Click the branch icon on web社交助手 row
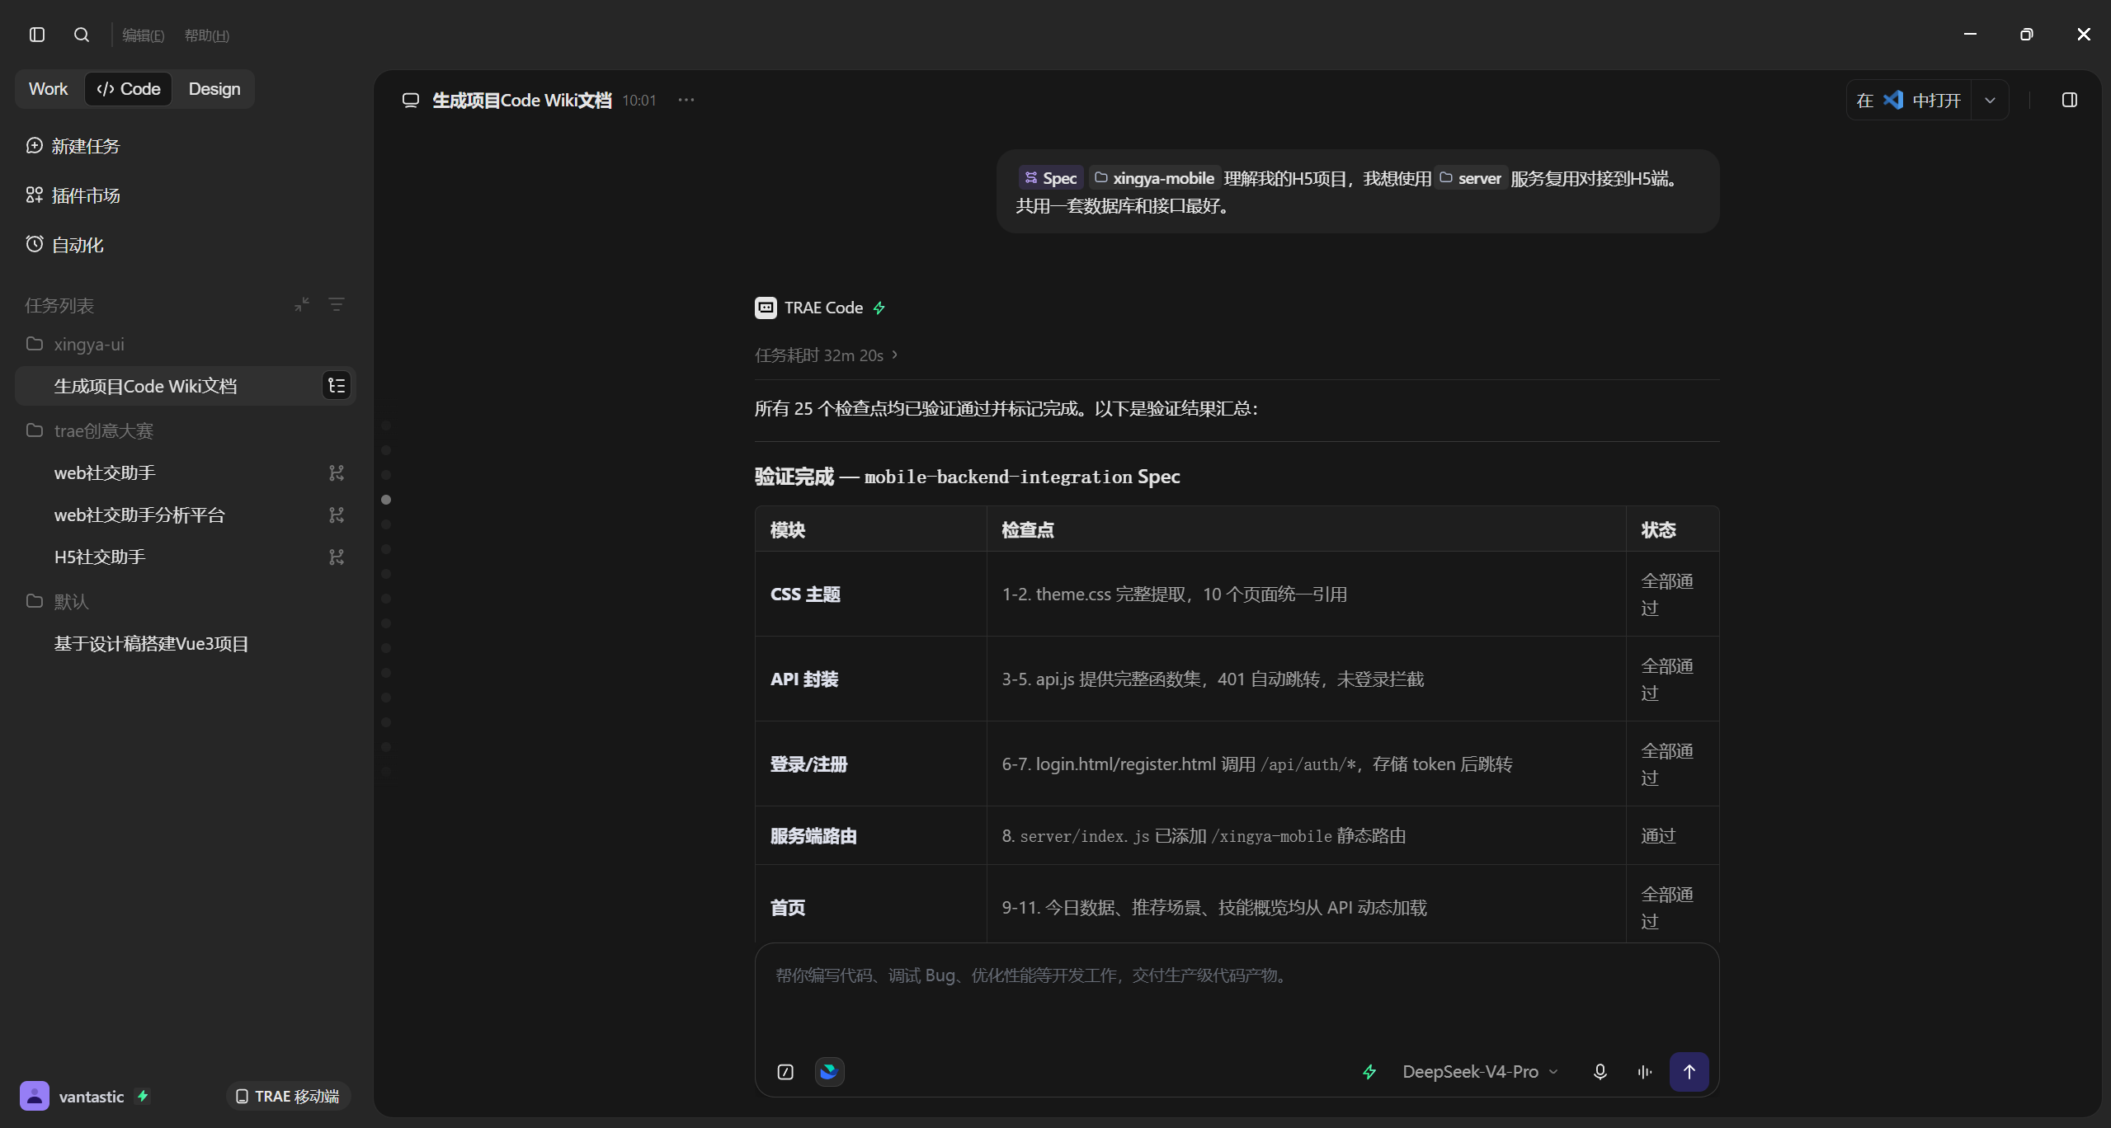 337,473
